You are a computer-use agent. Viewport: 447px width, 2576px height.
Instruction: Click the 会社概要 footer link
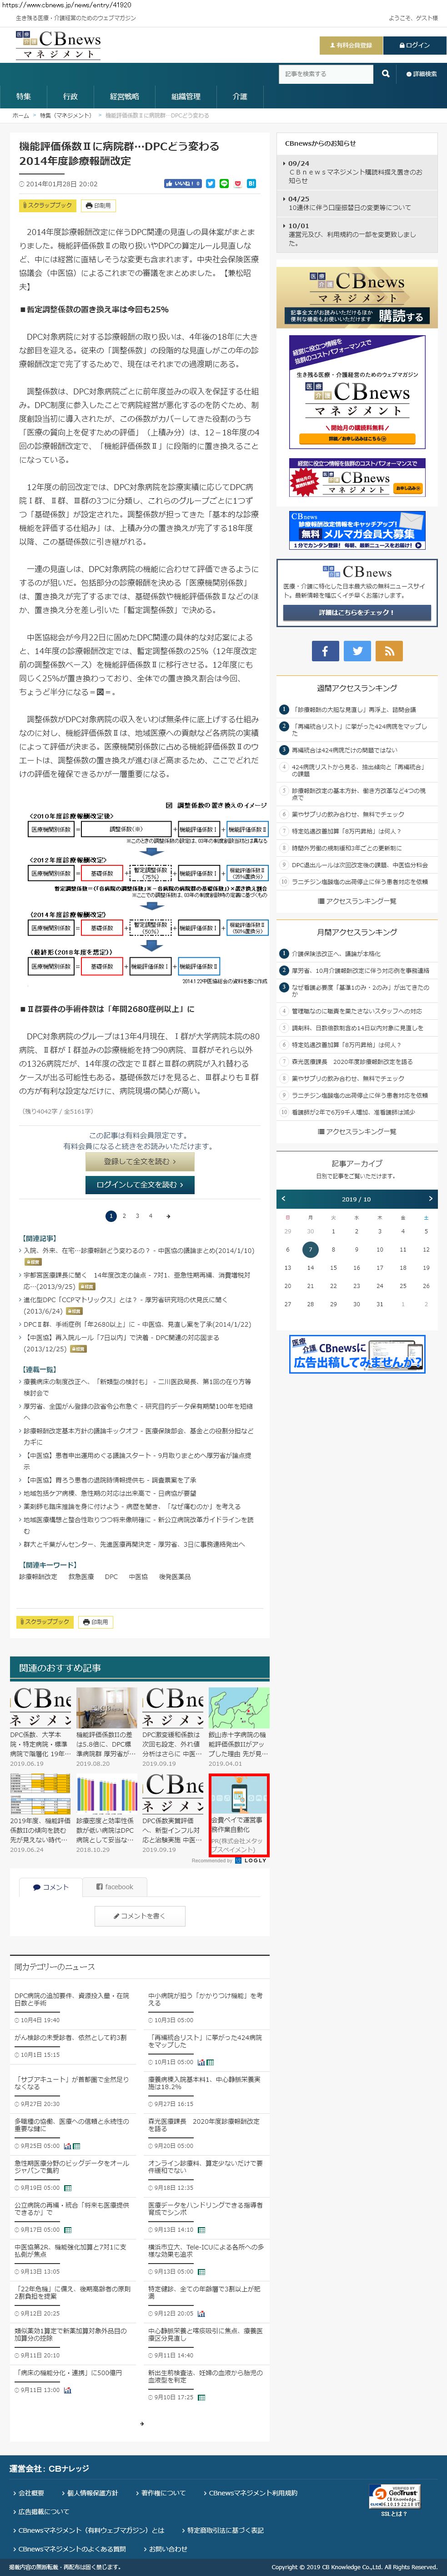point(30,2492)
